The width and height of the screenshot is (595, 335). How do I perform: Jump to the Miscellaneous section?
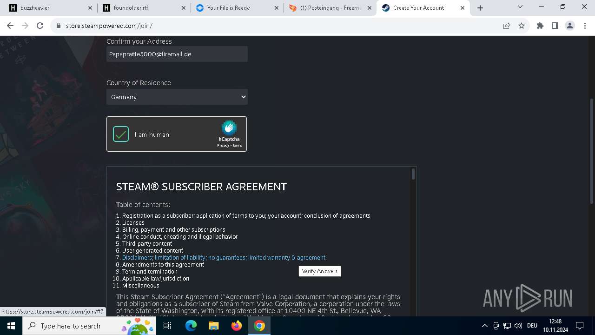pos(140,285)
